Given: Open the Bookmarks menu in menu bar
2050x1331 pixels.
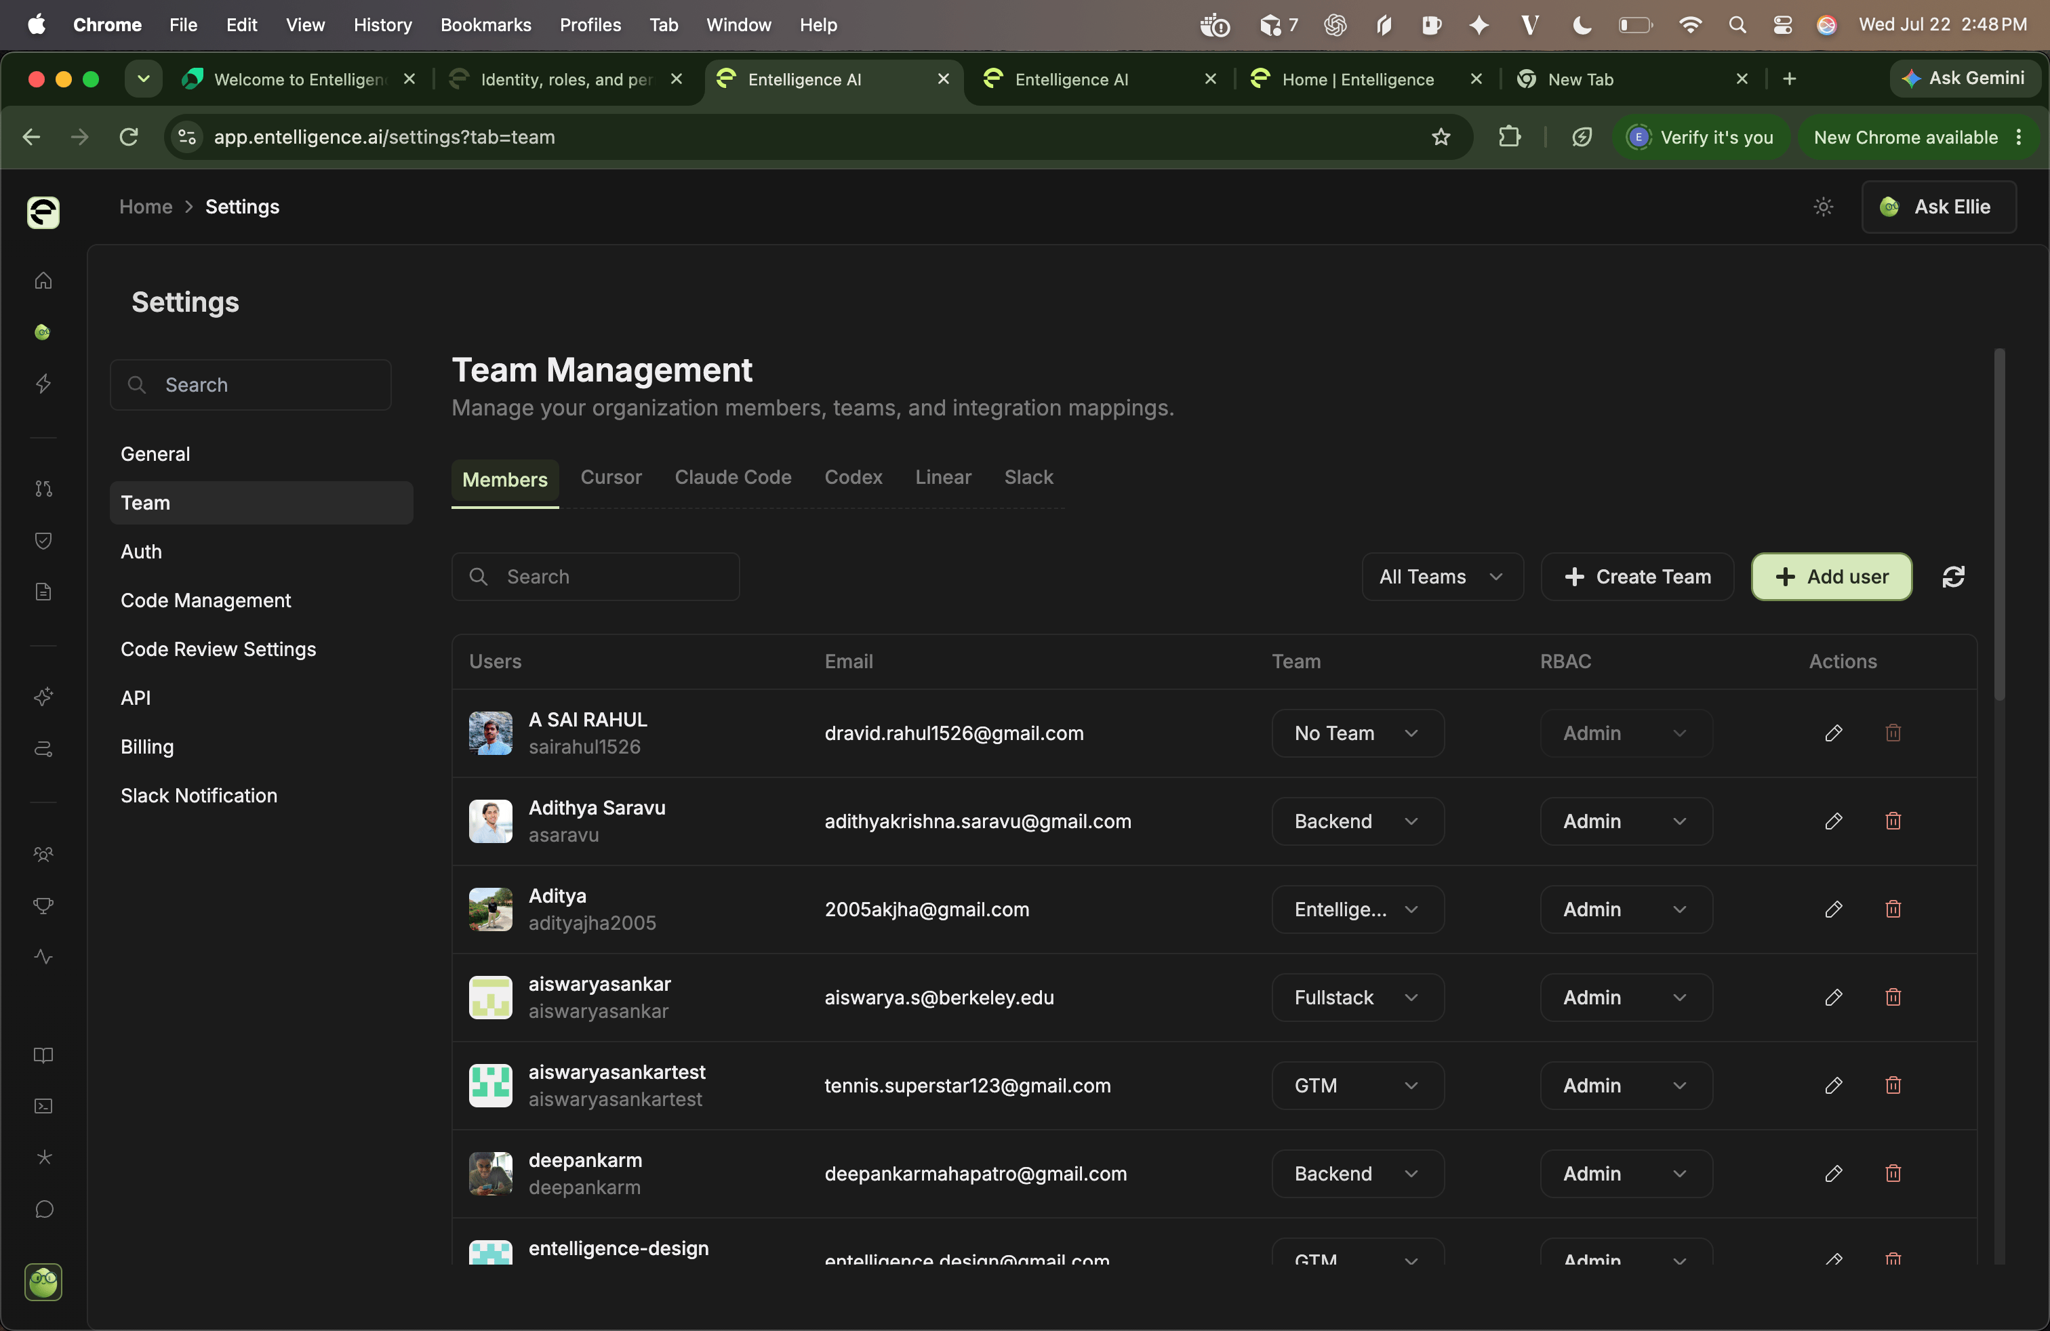Looking at the screenshot, I should pos(485,25).
